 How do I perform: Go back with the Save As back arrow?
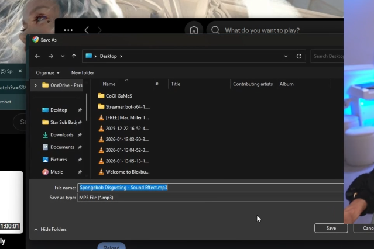[37, 56]
